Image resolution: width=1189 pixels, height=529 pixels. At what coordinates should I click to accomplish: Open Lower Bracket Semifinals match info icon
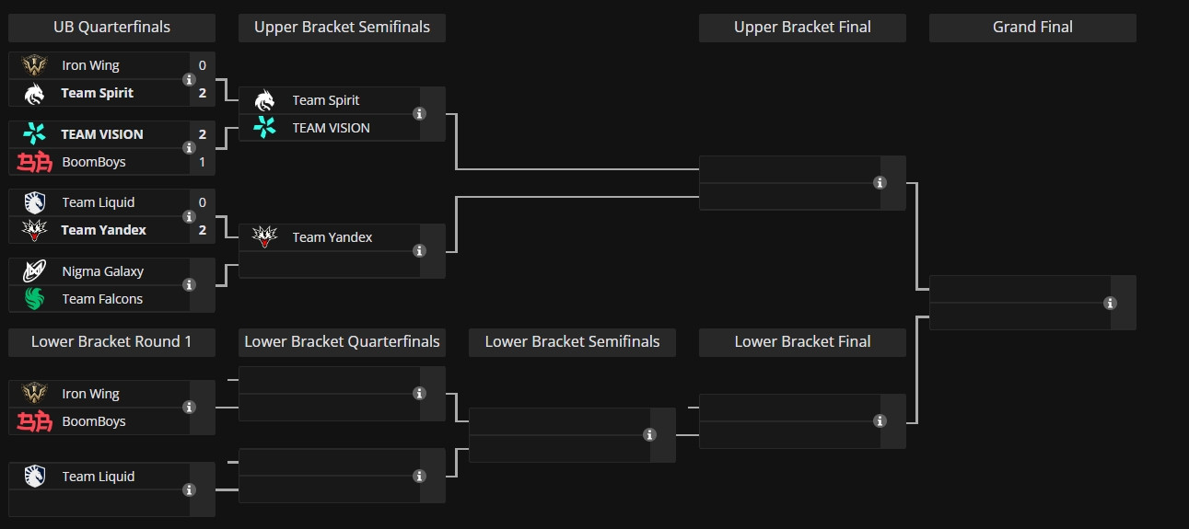point(650,435)
